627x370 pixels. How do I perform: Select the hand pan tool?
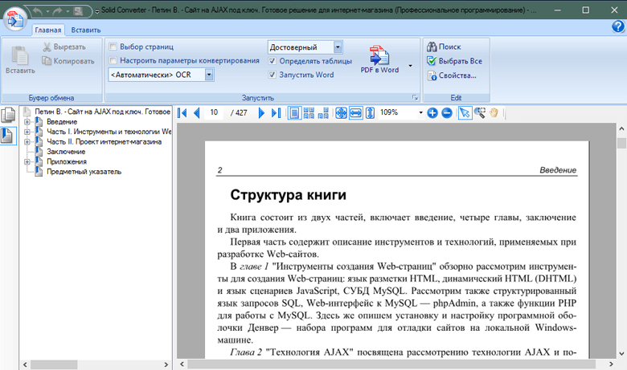click(494, 113)
